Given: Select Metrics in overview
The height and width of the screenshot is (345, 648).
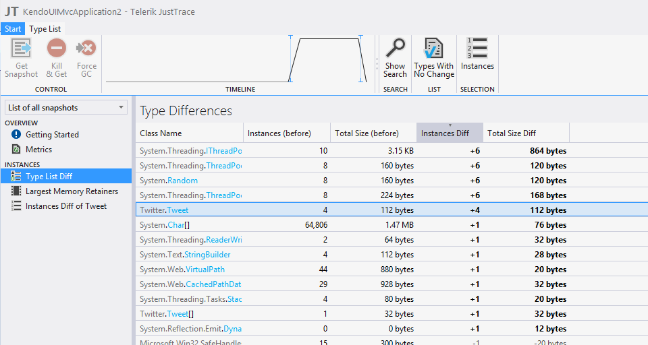Looking at the screenshot, I should coord(39,150).
